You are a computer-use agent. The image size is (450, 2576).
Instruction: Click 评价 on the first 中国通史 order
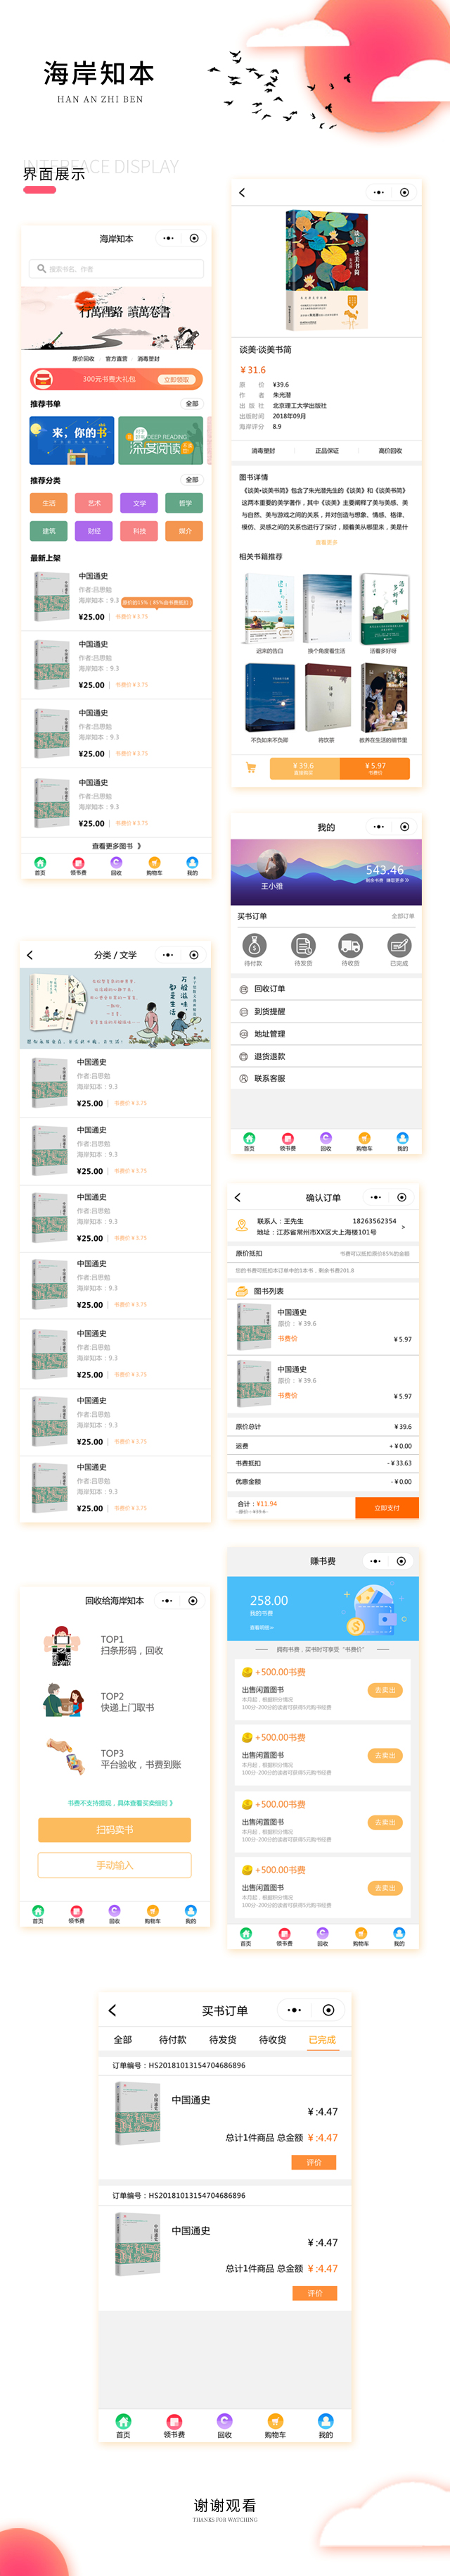pos(314,2162)
